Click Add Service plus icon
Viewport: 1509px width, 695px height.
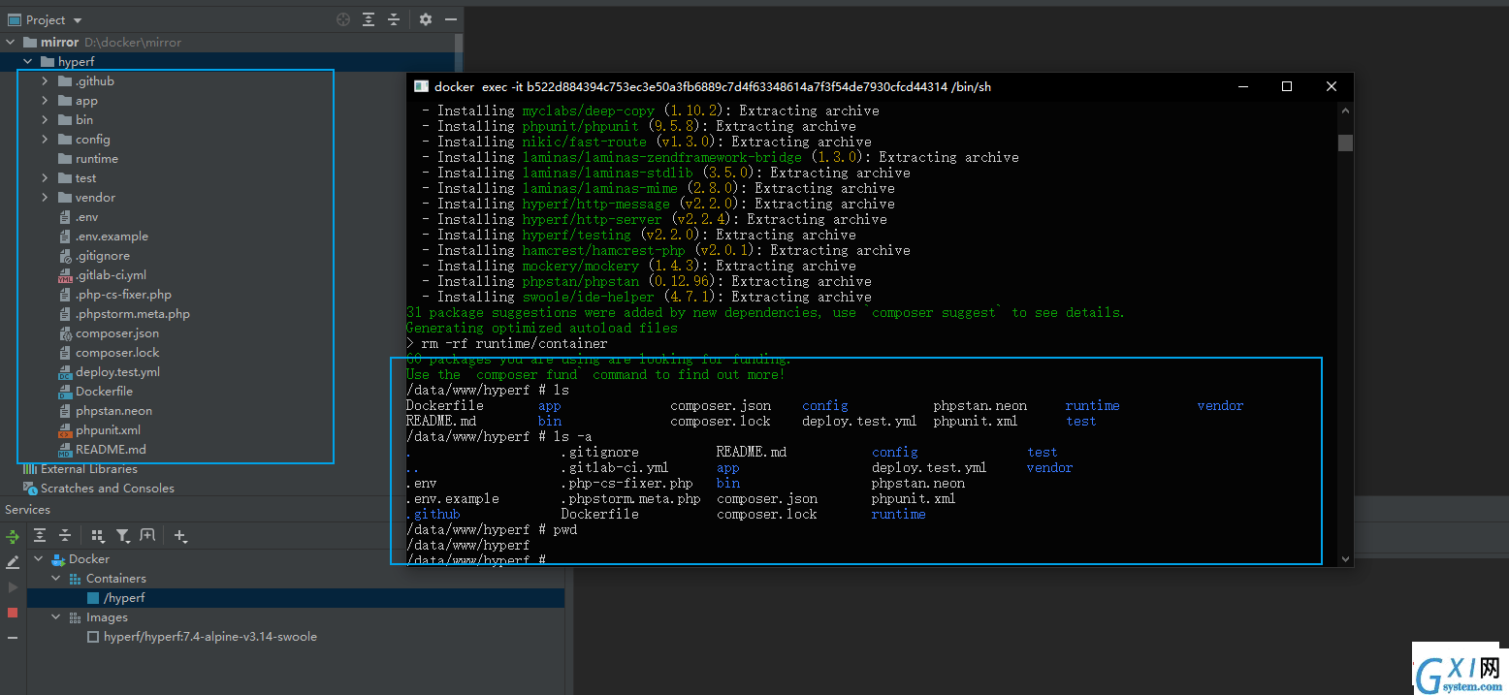[x=180, y=535]
